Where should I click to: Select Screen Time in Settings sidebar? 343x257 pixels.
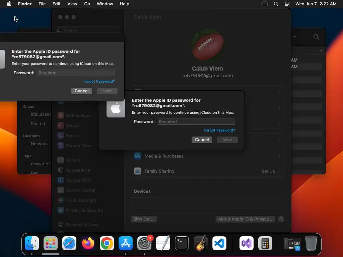(x=74, y=146)
